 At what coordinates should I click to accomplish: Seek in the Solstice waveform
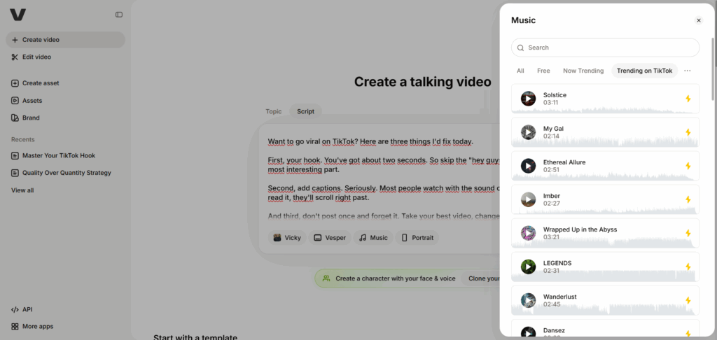click(x=605, y=110)
